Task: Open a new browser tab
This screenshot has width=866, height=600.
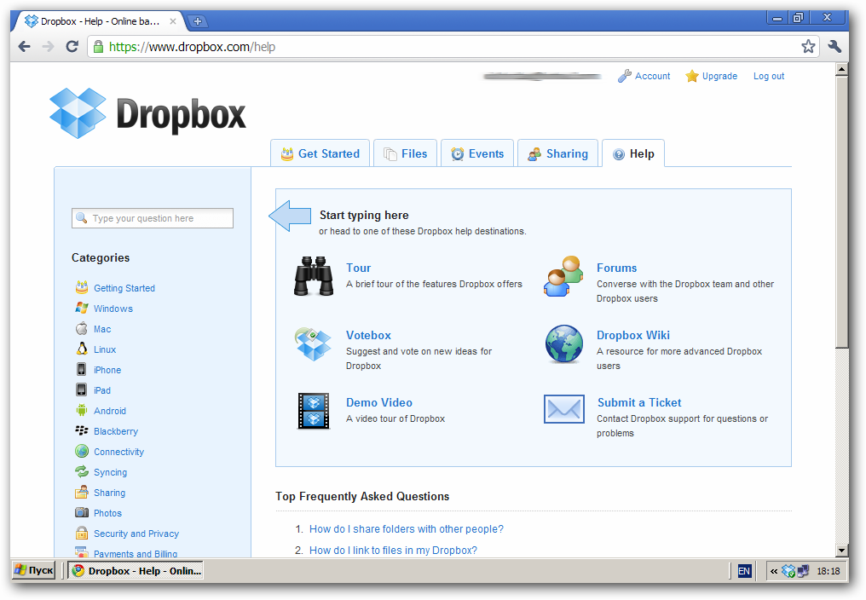Action: coord(197,21)
